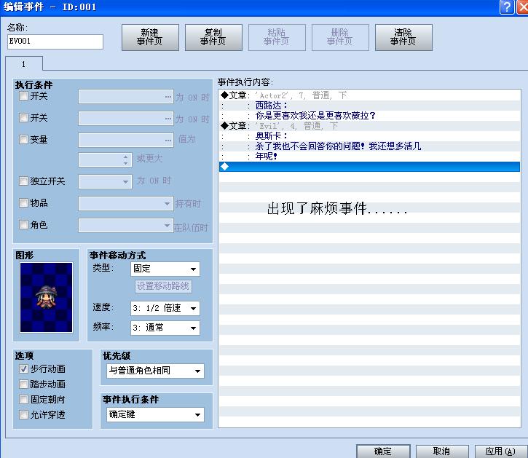Enable the 踏步动画 option
Image resolution: width=528 pixels, height=458 pixels.
(23, 384)
